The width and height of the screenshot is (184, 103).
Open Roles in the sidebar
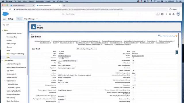(x=8, y=50)
